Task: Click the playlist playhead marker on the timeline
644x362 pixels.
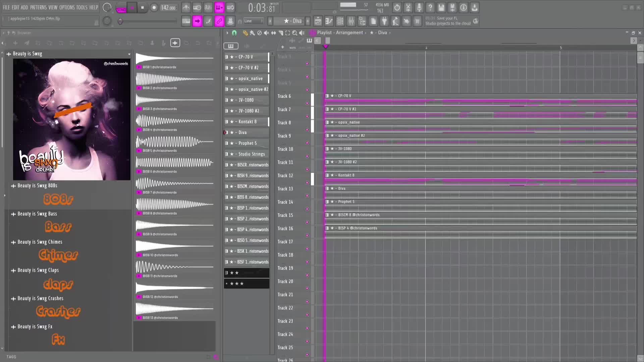Action: tap(325, 47)
